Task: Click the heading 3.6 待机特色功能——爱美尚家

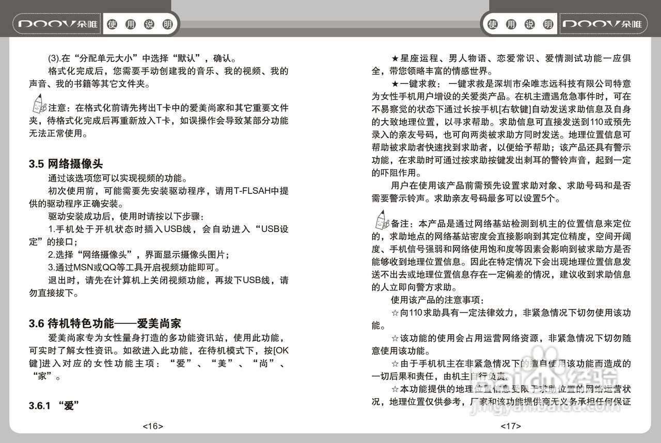Action: [x=105, y=324]
